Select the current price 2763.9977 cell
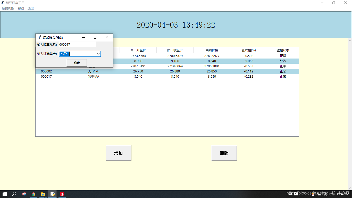 [x=212, y=56]
